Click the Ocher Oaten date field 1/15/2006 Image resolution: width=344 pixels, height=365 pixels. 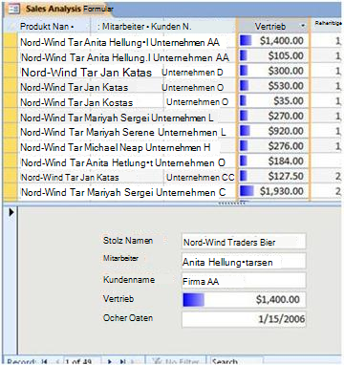(244, 319)
